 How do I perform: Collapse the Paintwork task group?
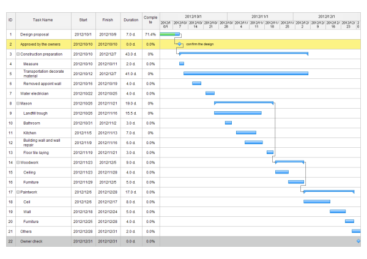(18, 192)
